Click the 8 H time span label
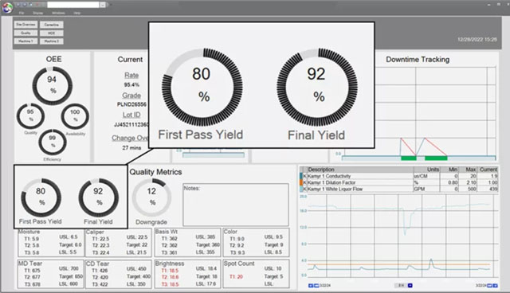This screenshot has width=510, height=293. [401, 286]
